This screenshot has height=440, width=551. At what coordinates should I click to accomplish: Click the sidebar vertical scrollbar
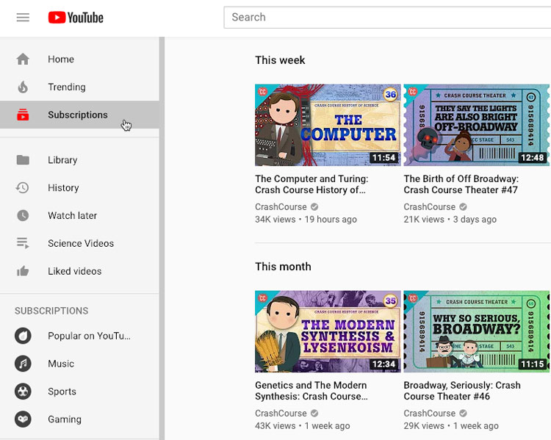pyautogui.click(x=162, y=238)
